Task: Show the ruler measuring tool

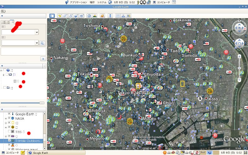Action: pos(110,16)
